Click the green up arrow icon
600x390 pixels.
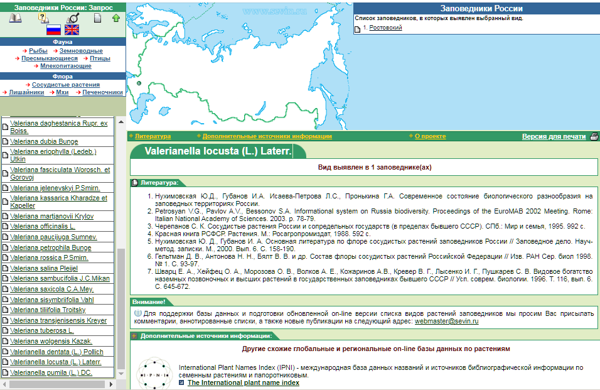tap(116, 18)
